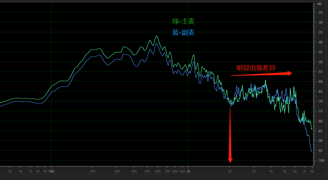
Task: Select the -55 dB scale label
Action: pos(320,72)
